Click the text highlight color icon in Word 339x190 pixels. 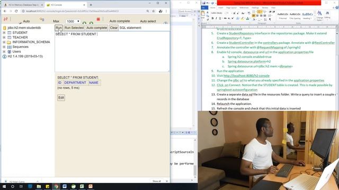pos(243,19)
